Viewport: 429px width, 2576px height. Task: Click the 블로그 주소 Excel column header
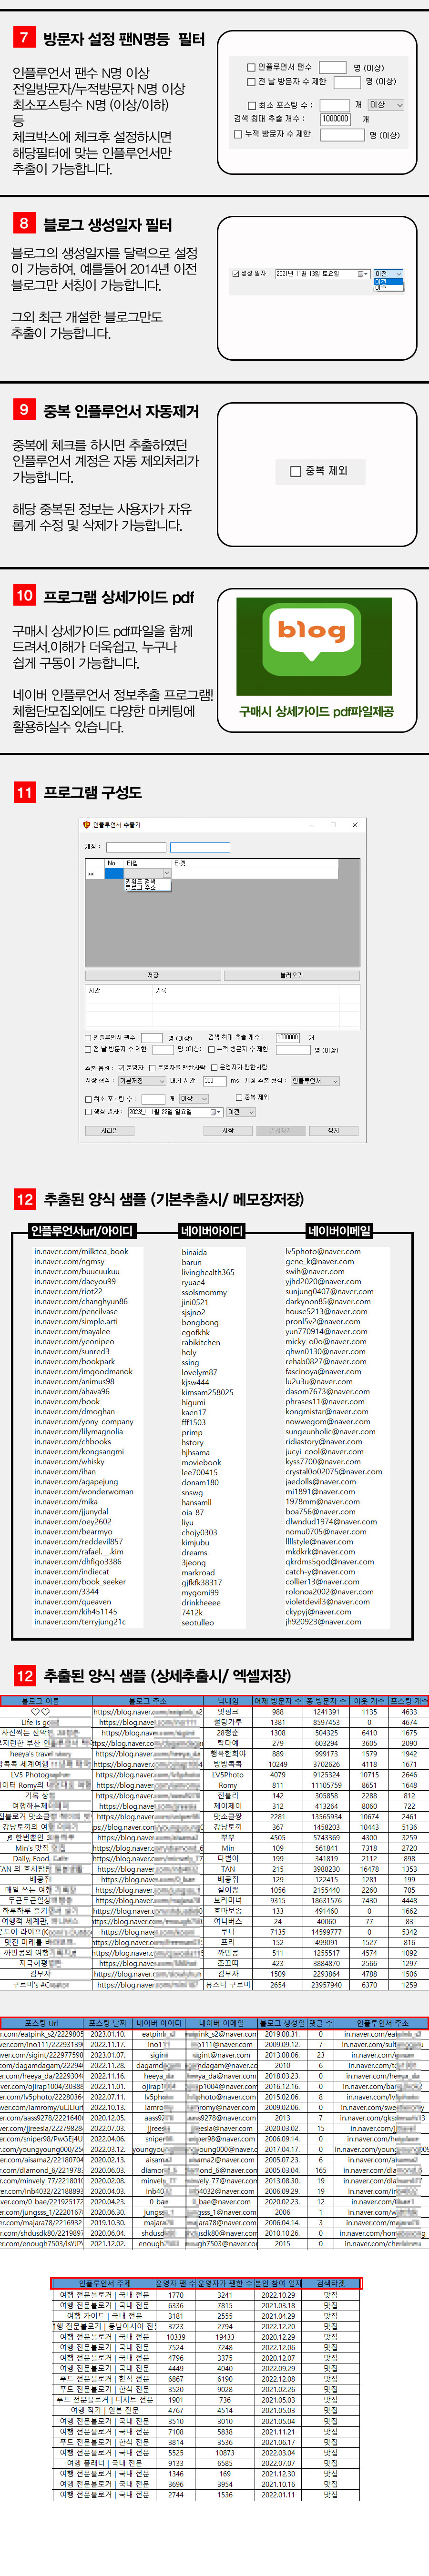[x=148, y=1700]
